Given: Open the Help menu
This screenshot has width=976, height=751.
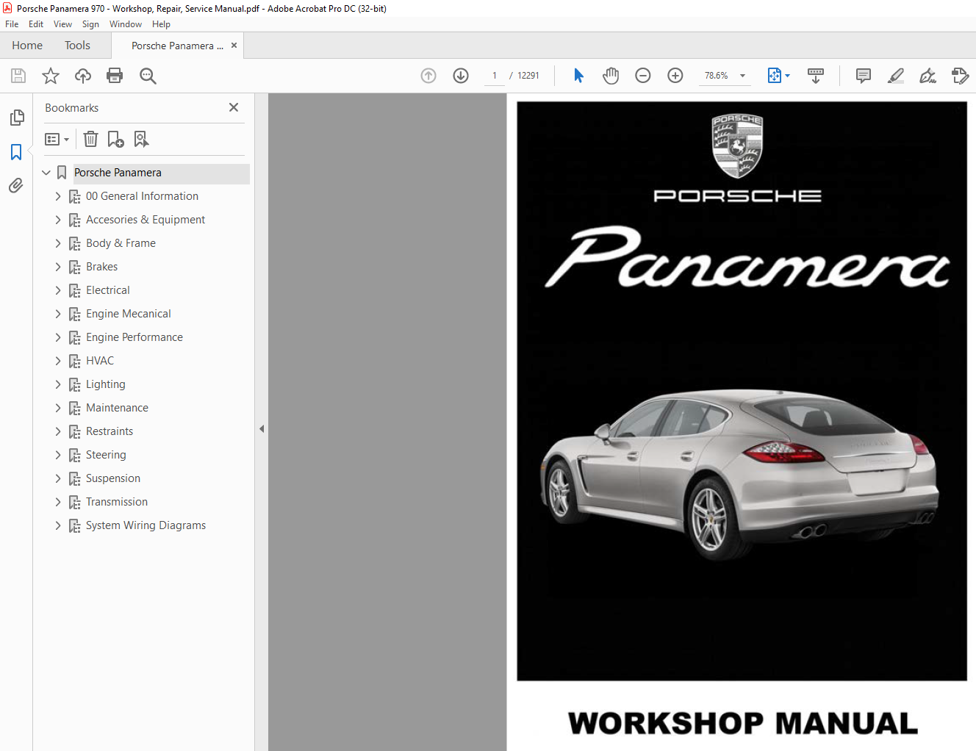Looking at the screenshot, I should (x=161, y=24).
